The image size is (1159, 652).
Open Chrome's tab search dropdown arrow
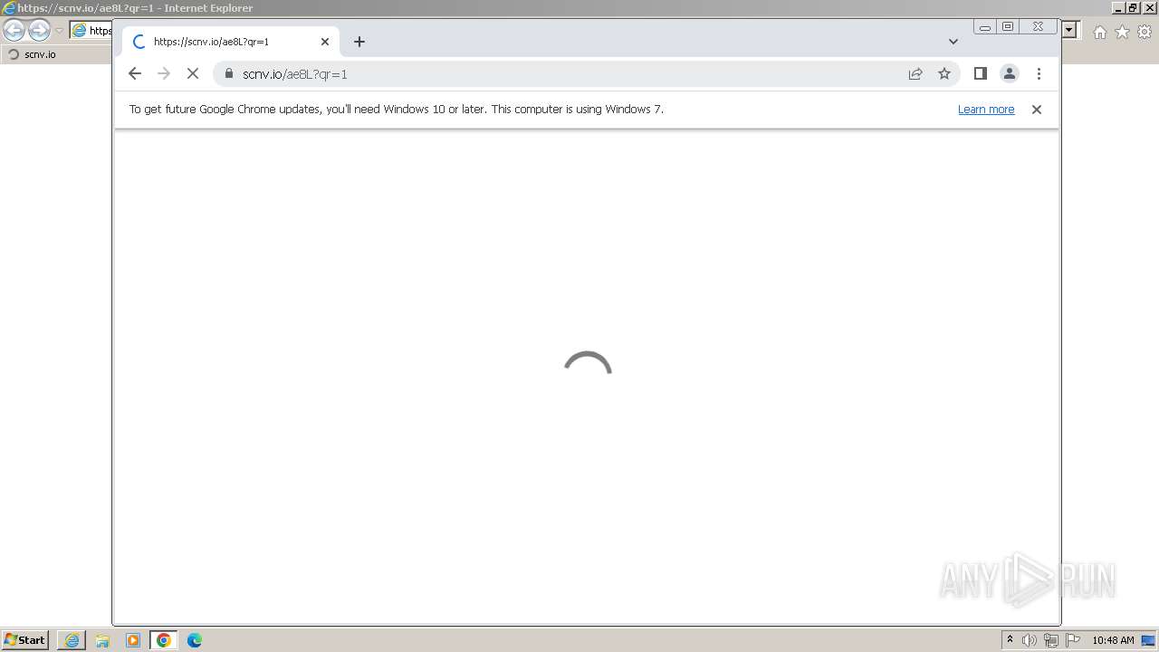[953, 42]
